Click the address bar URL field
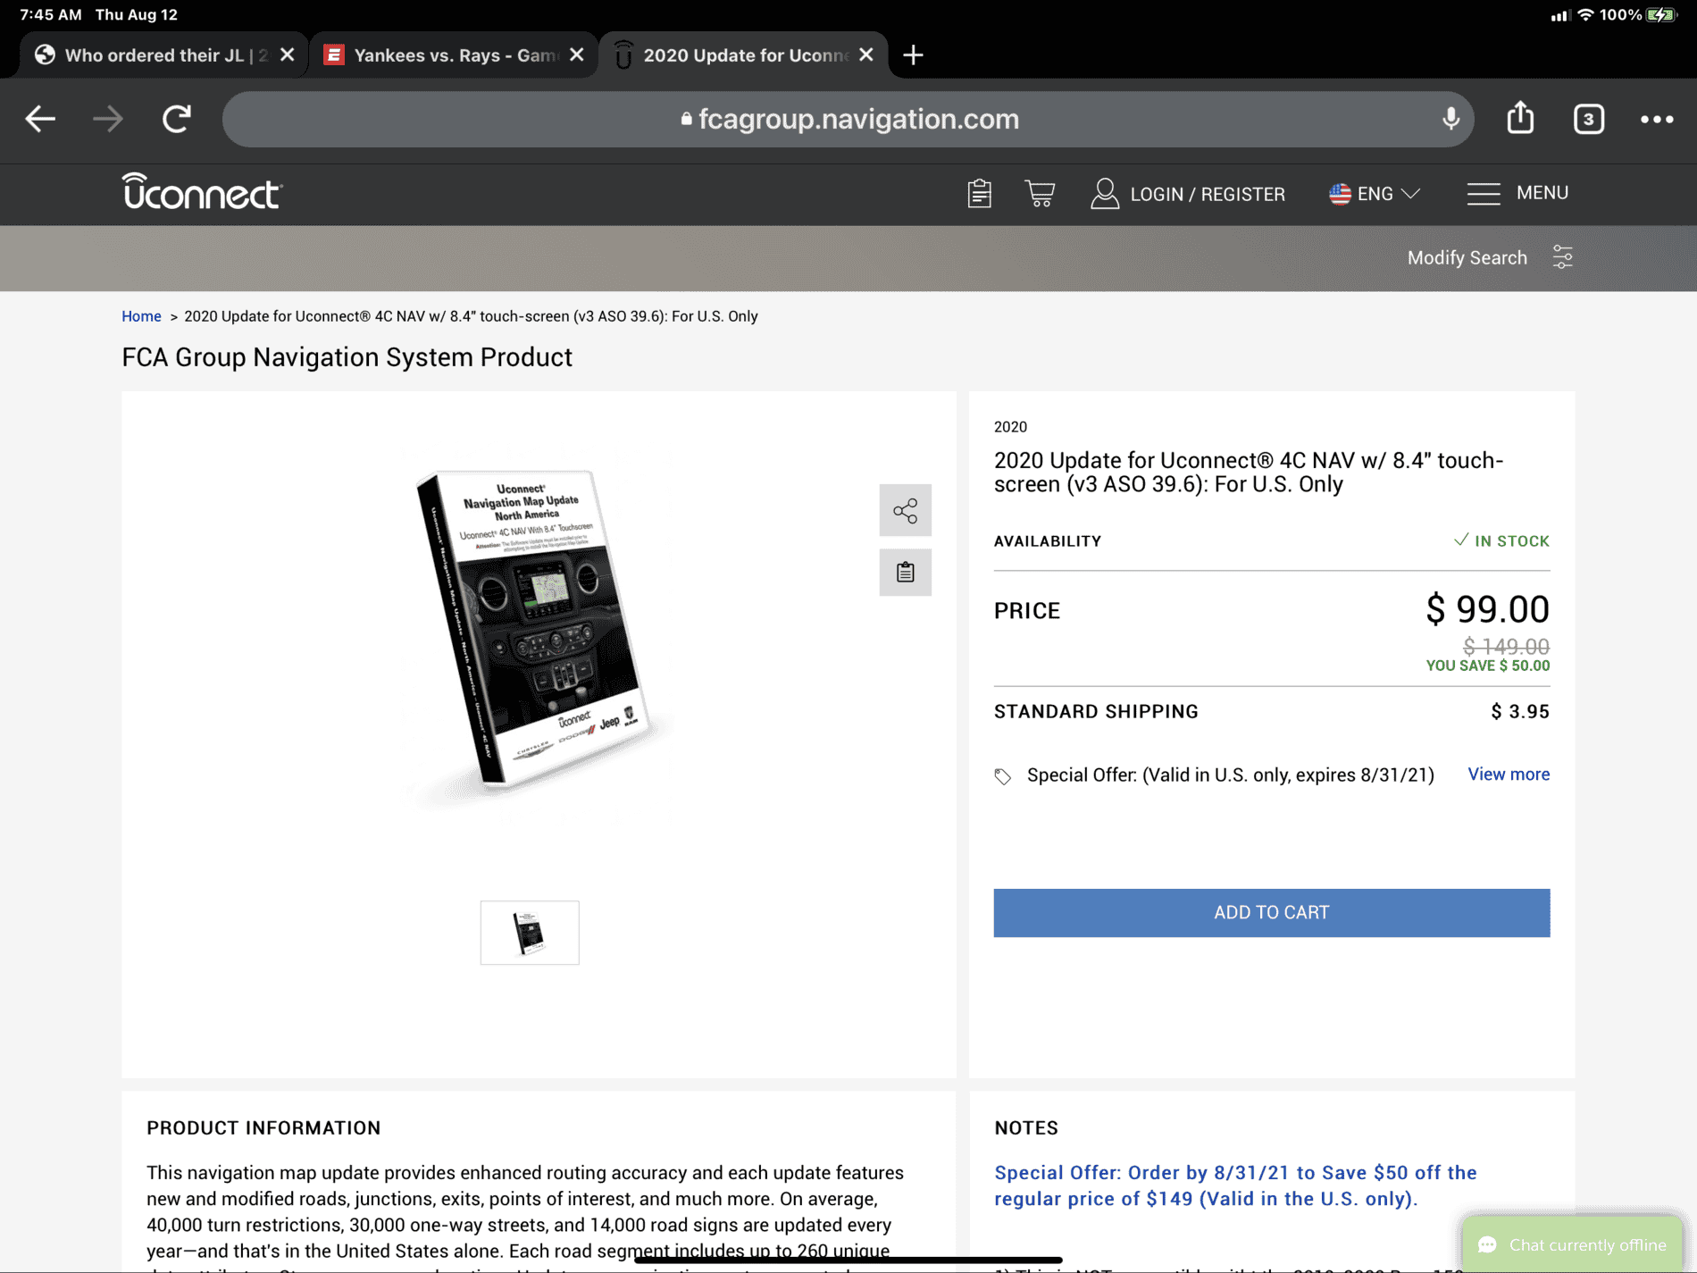 [848, 119]
